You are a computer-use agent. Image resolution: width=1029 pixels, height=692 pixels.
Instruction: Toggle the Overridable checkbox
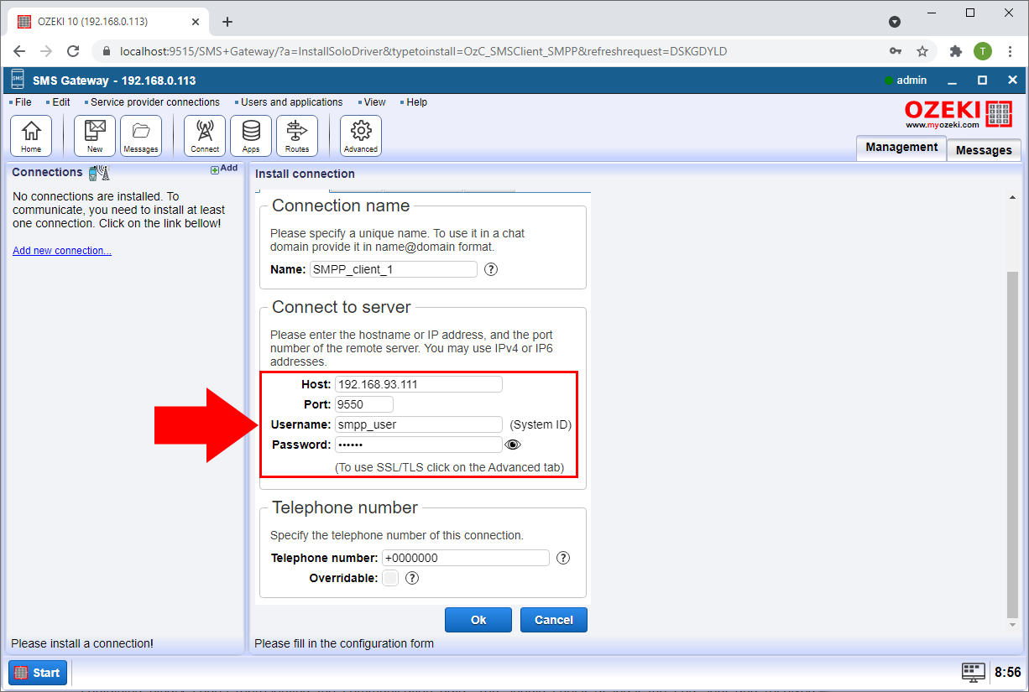click(390, 578)
